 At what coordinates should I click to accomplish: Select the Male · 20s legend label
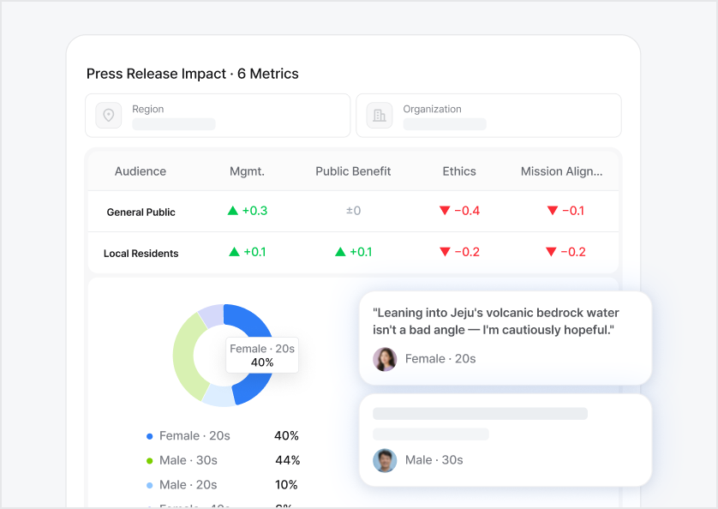click(188, 485)
